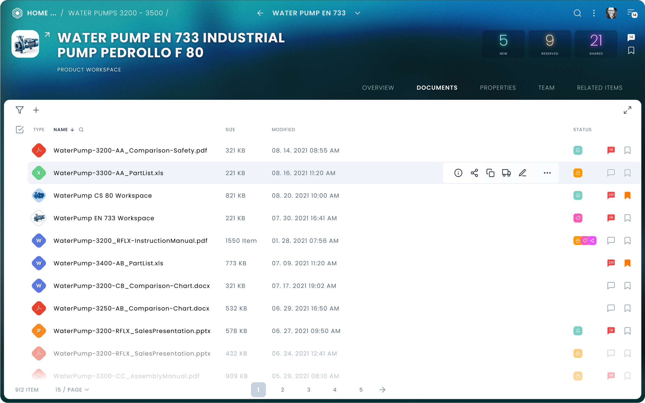Screen dimensions: 645x403
Task: Go to page 3 in pagination
Action: pos(309,390)
